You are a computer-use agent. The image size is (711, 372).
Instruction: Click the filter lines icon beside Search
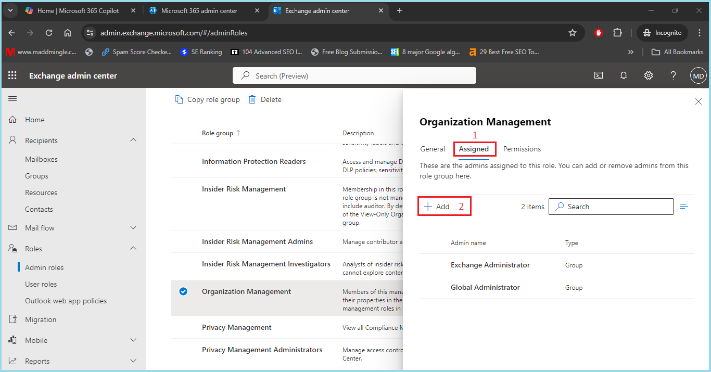[x=684, y=207]
